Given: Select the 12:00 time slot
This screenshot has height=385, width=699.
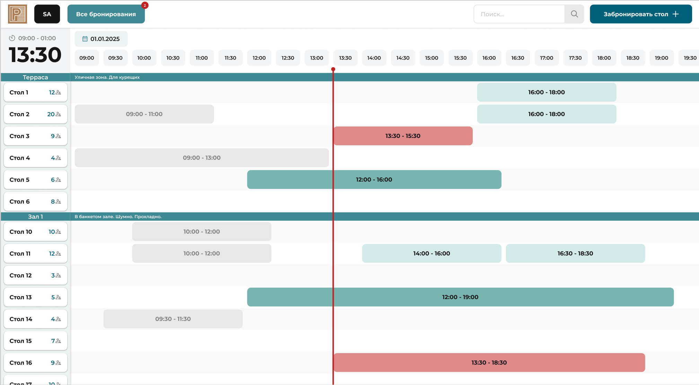Looking at the screenshot, I should (x=259, y=58).
